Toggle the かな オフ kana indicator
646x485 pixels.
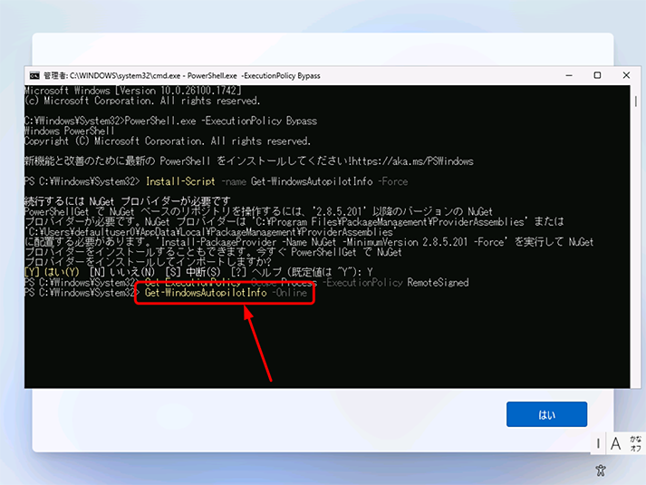[635, 443]
